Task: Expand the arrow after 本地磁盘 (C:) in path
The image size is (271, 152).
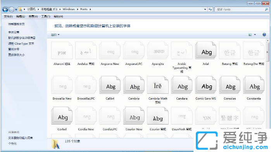Action: coord(60,9)
